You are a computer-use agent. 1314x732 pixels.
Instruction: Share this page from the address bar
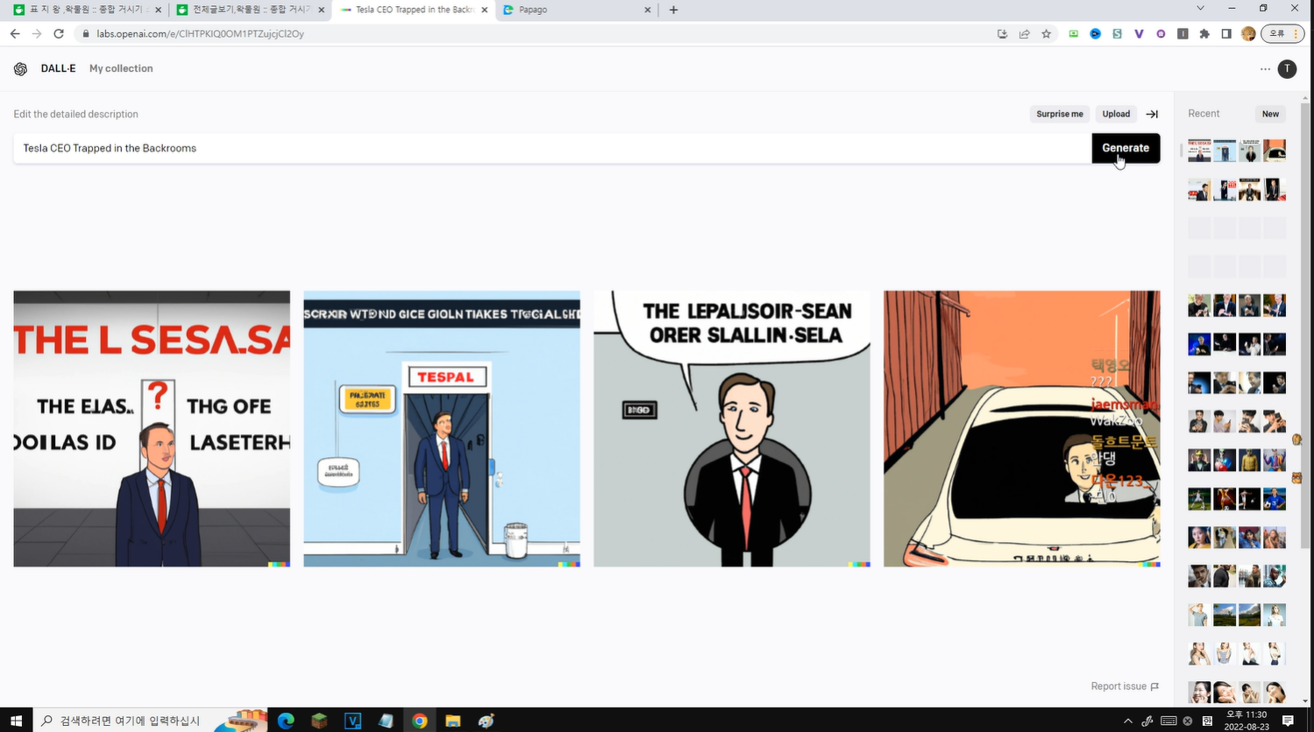click(x=1024, y=34)
